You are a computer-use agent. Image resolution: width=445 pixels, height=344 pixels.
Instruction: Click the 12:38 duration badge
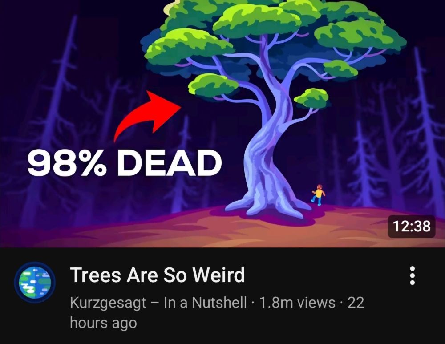pyautogui.click(x=412, y=227)
